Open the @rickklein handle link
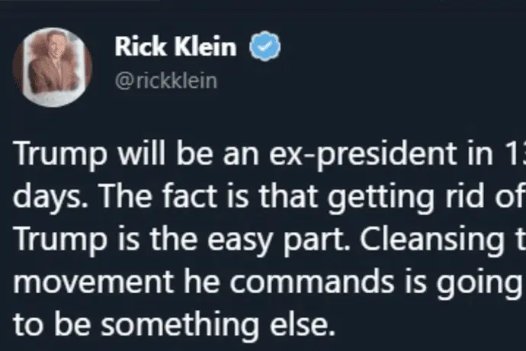526x351 pixels. click(165, 81)
